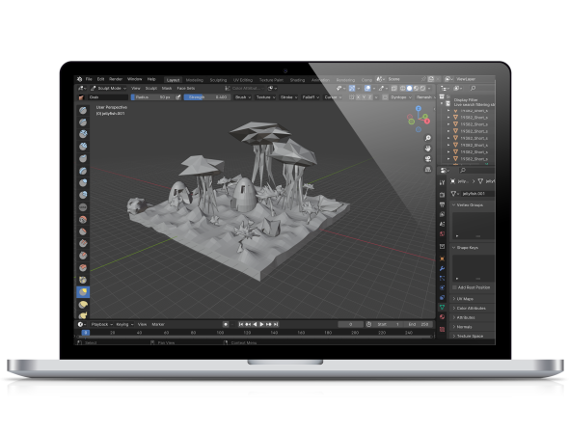Adjust the brush Strength slider
Image resolution: width=569 pixels, height=434 pixels.
point(207,97)
